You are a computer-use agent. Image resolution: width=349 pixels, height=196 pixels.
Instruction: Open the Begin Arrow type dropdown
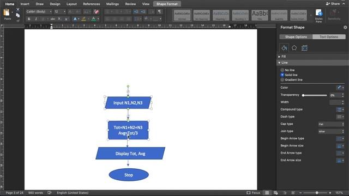(340, 138)
